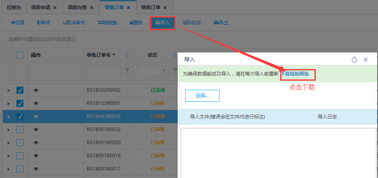Open the 零售订单号 column options menu
The image size is (378, 178).
click(x=126, y=55)
